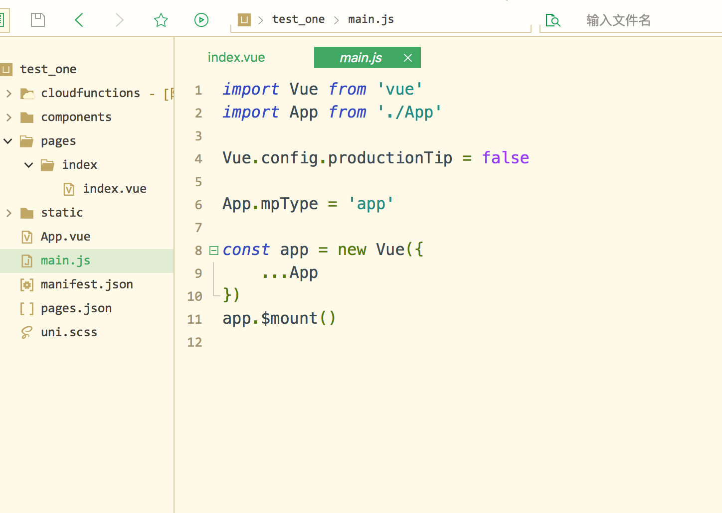The height and width of the screenshot is (513, 722).
Task: Click the 'const' keyword on line 8
Action: click(x=246, y=250)
